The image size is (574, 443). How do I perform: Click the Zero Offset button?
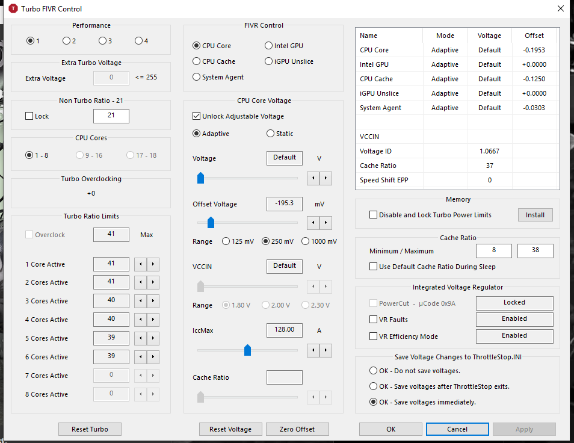point(297,429)
